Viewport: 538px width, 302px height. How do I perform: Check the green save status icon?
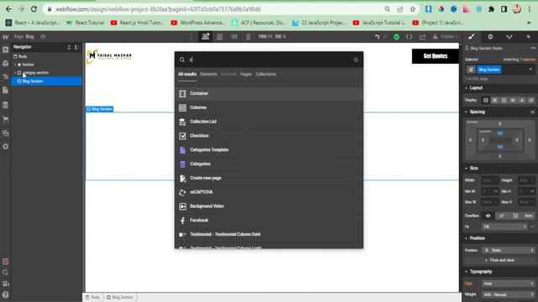coord(397,37)
